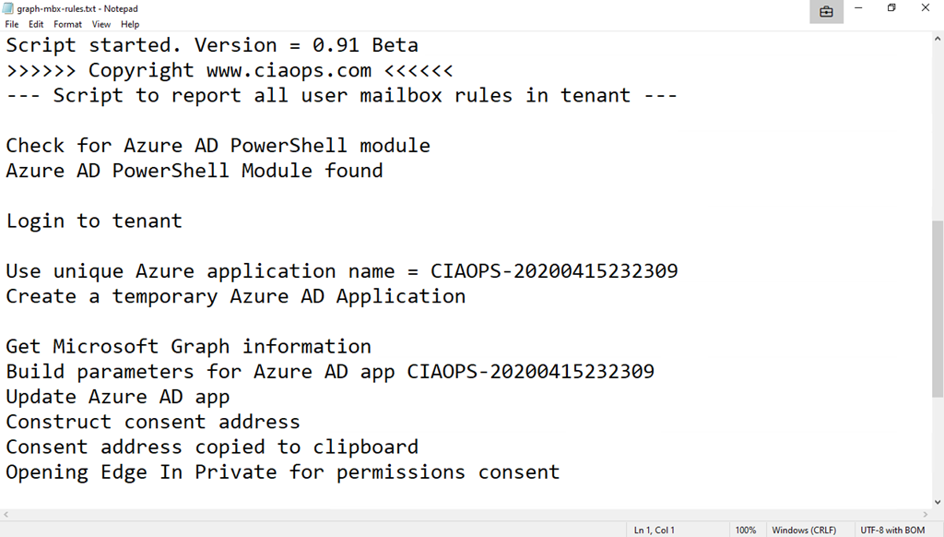
Task: Open the Edit menu
Action: point(36,24)
